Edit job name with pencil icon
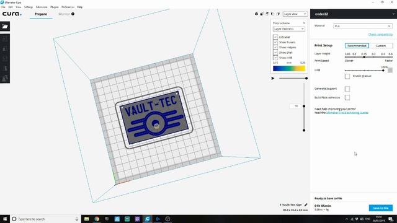The height and width of the screenshot is (223, 397). (306, 204)
